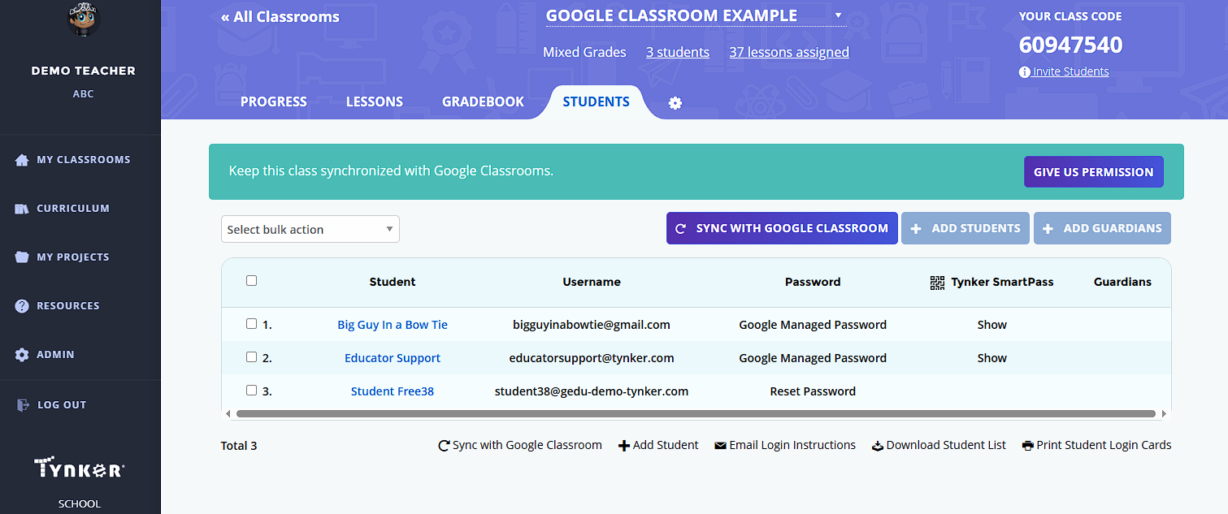Image resolution: width=1228 pixels, height=514 pixels.
Task: Click the Add Guardians button
Action: 1102,228
